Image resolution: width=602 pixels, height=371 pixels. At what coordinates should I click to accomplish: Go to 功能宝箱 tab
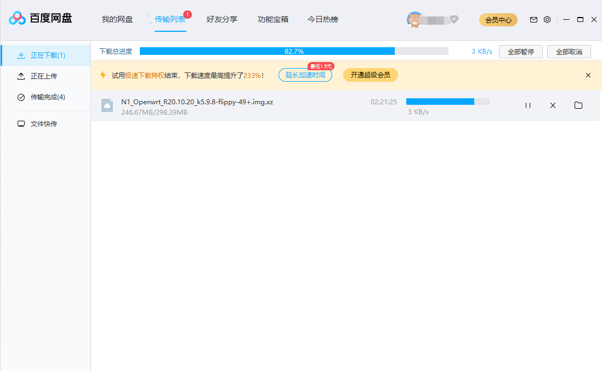coord(273,19)
